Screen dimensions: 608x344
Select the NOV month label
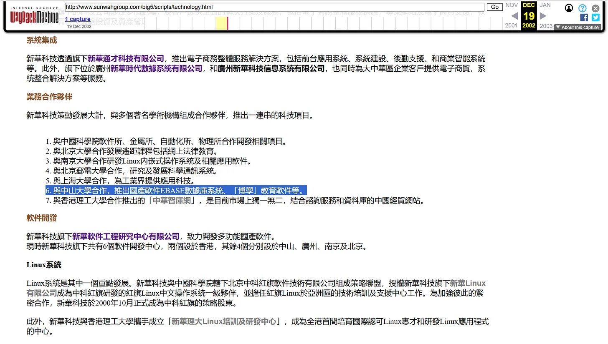pos(512,5)
